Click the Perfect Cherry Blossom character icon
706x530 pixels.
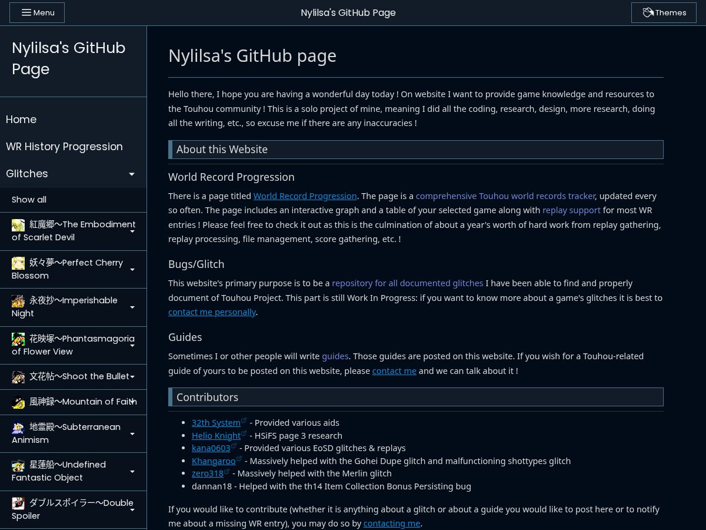click(x=18, y=263)
